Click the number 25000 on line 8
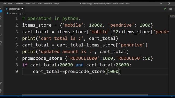 pyautogui.click(x=122, y=65)
